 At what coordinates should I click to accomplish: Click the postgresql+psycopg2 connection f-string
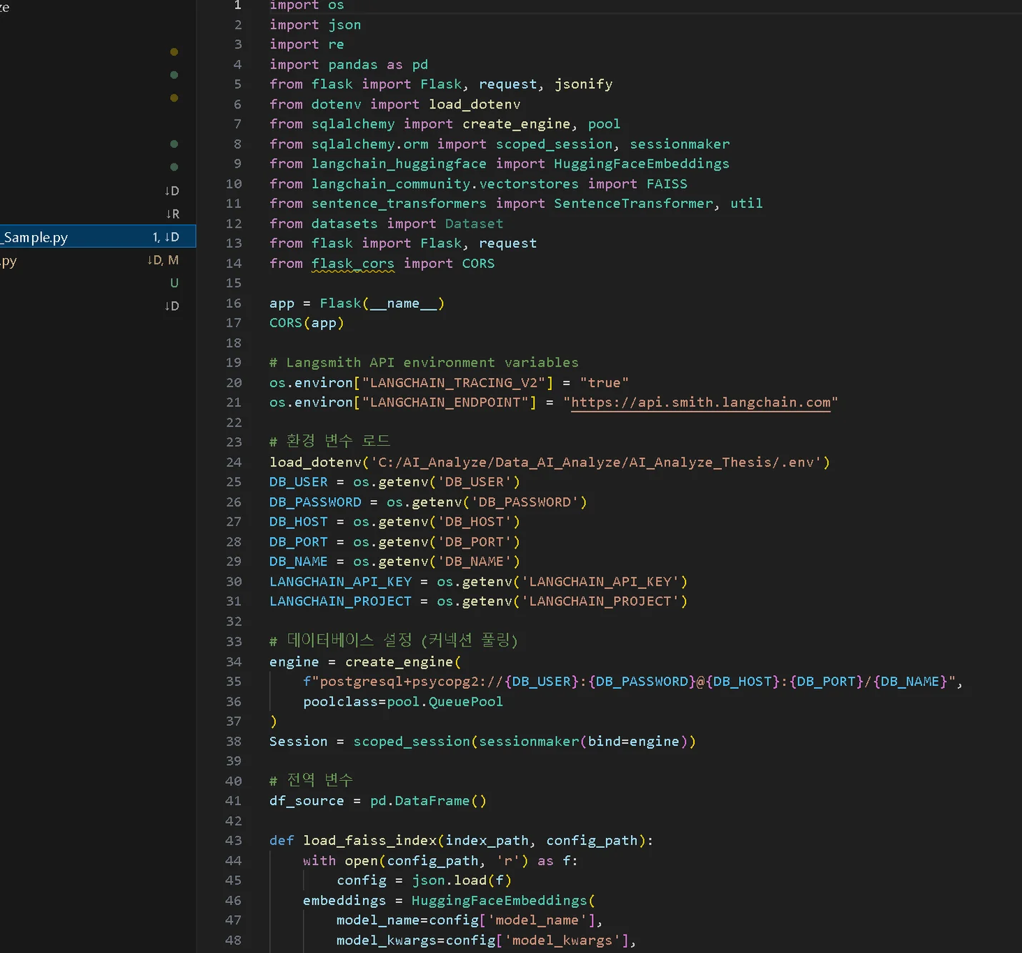point(630,682)
